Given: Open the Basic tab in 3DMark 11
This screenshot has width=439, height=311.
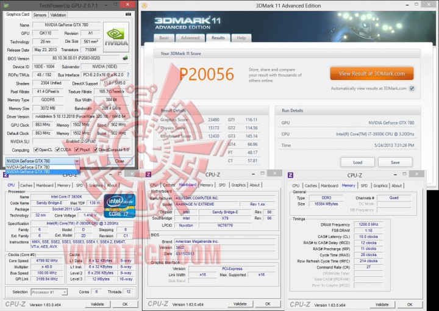Looking at the screenshot, I should pyautogui.click(x=164, y=38).
